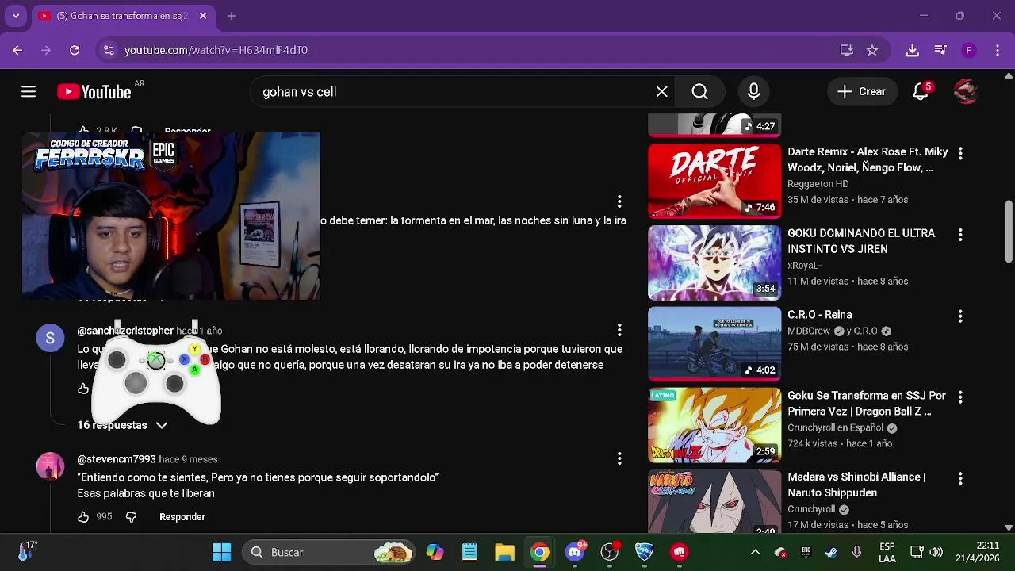Open options for Goku Se Transforma video
Screen dimensions: 1015x571
960,397
